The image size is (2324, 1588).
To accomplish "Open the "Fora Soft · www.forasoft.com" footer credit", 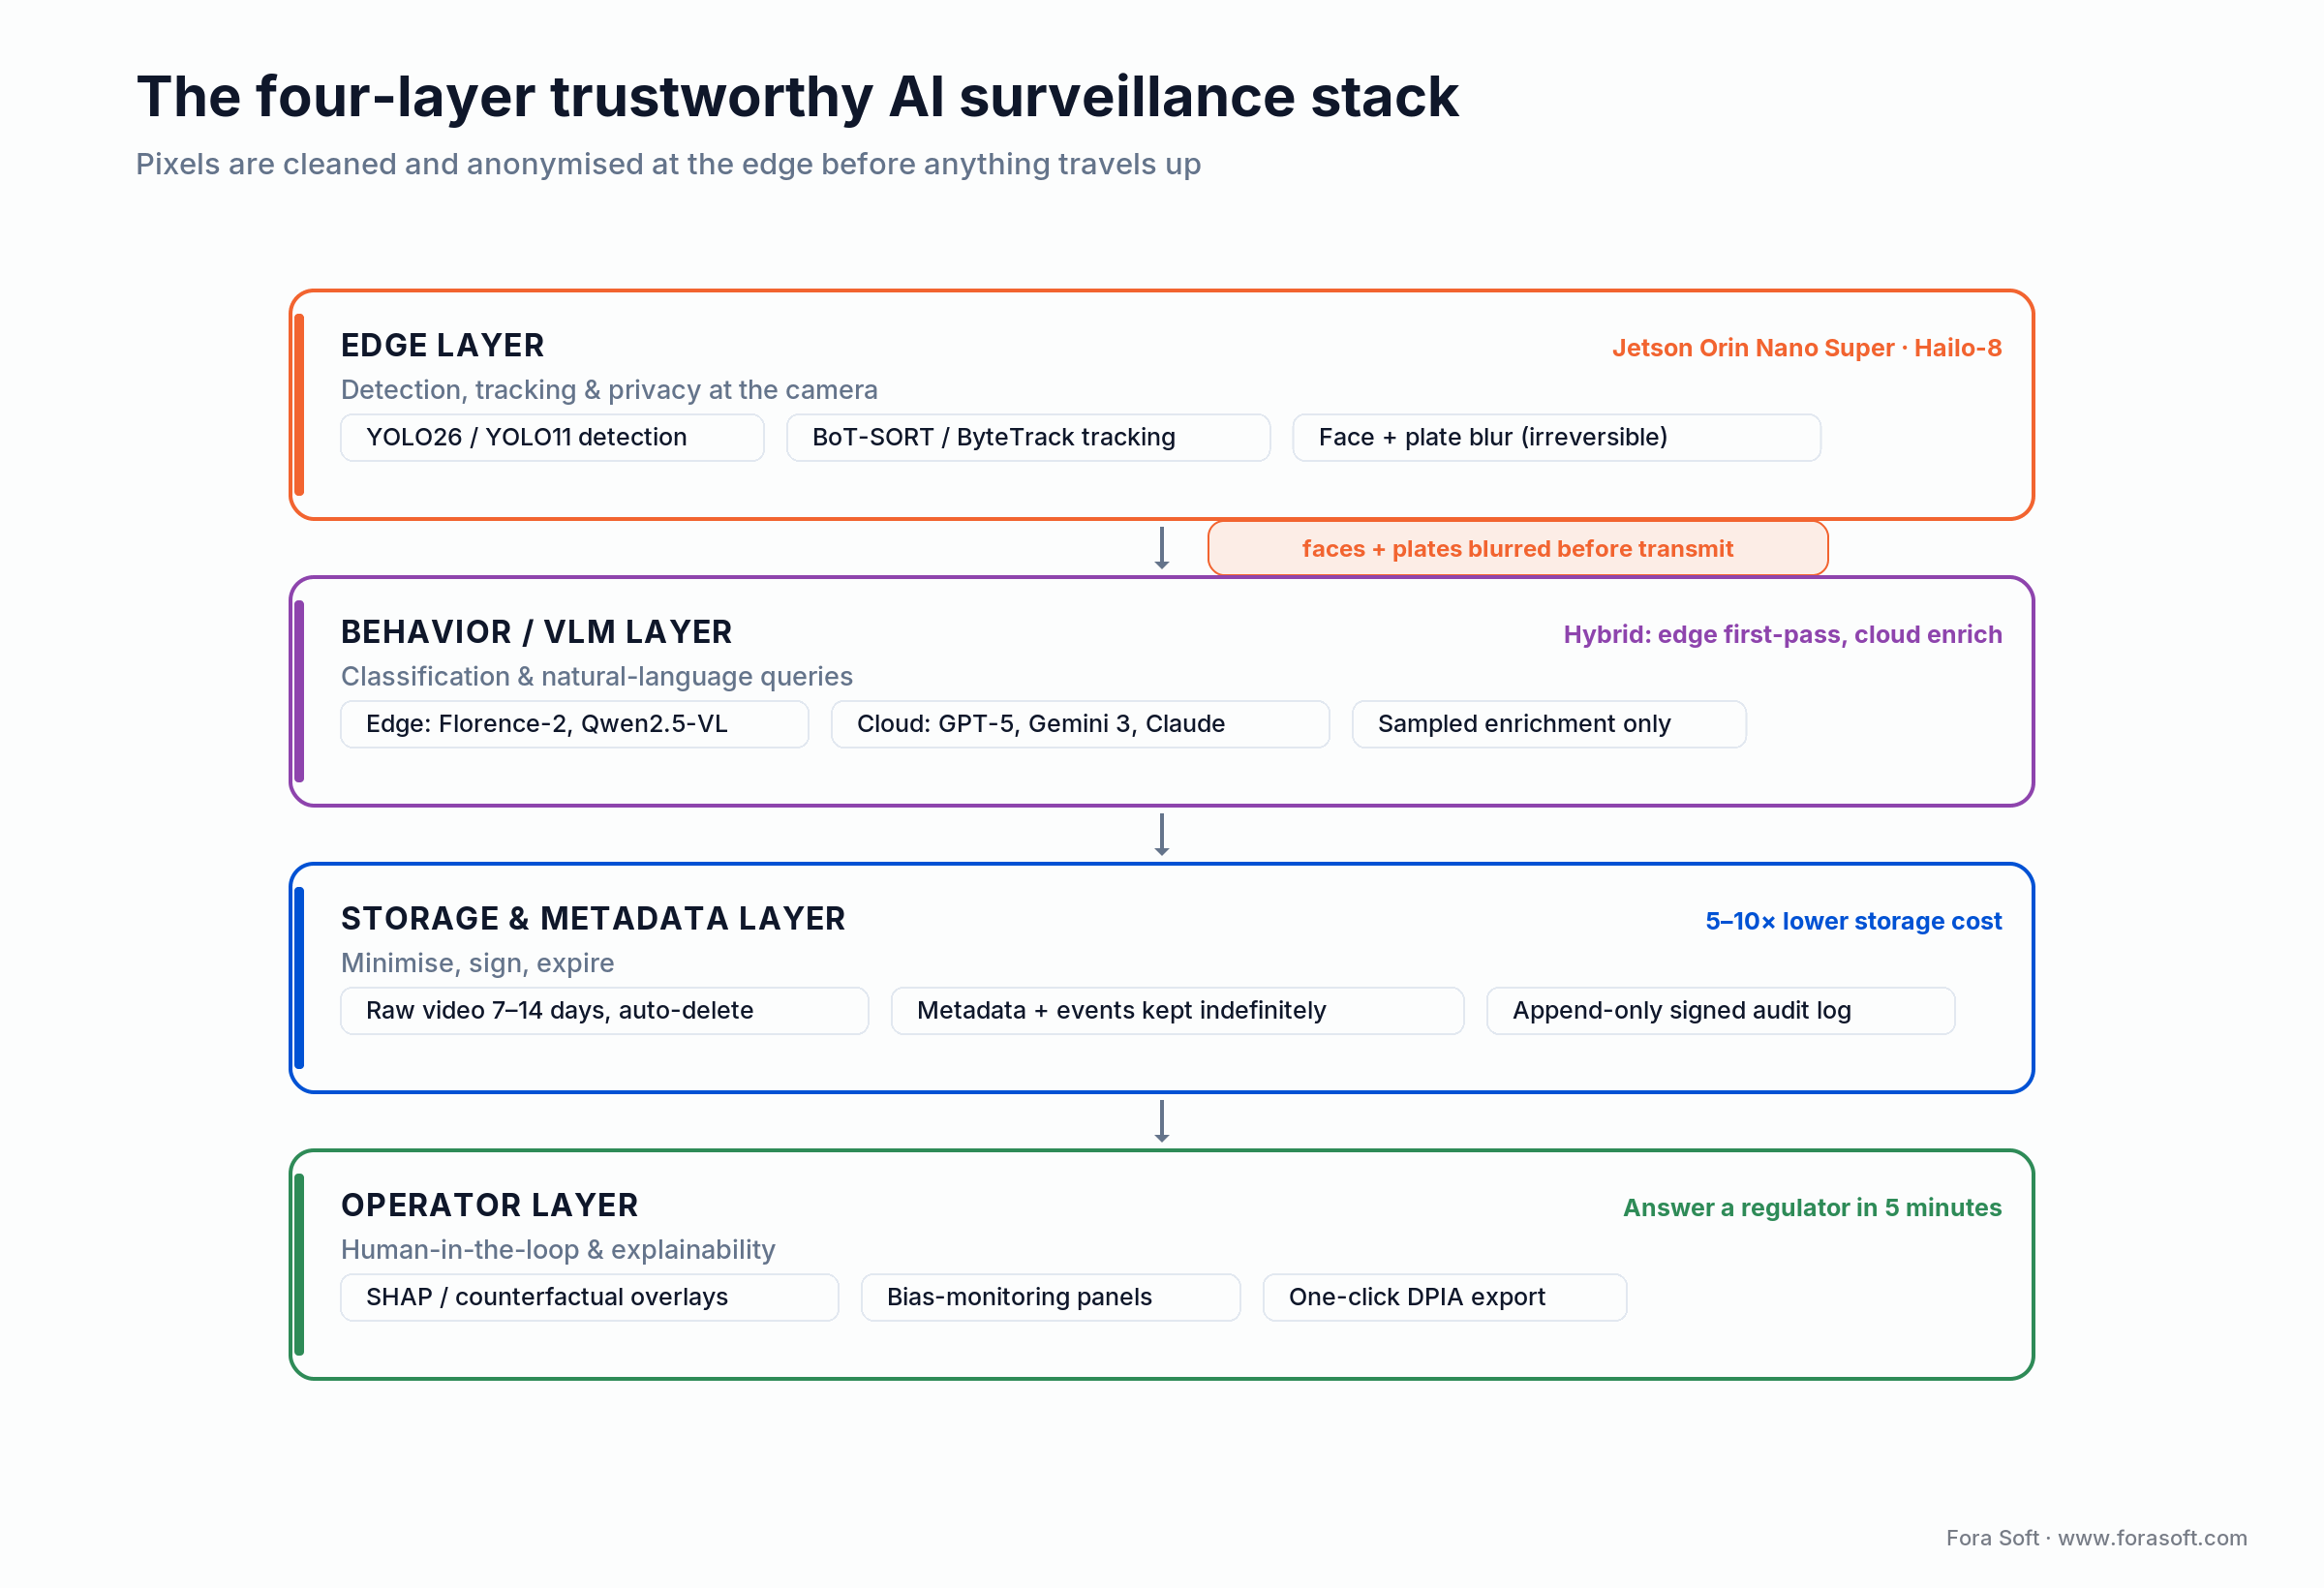I will pyautogui.click(x=2096, y=1538).
